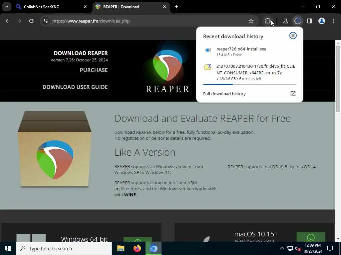
Task: Go back to the previous page
Action: pyautogui.click(x=7, y=21)
